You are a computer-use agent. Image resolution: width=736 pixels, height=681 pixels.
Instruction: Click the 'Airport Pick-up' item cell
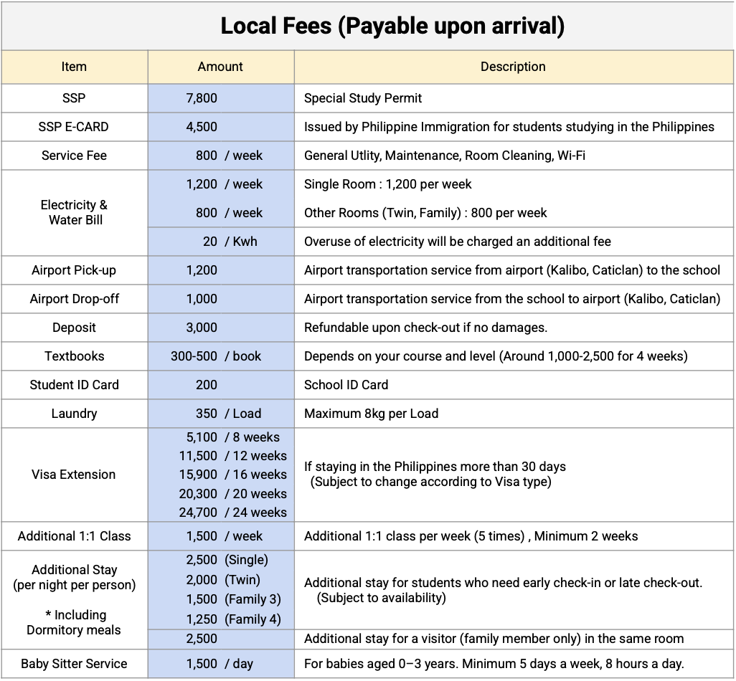click(x=74, y=270)
